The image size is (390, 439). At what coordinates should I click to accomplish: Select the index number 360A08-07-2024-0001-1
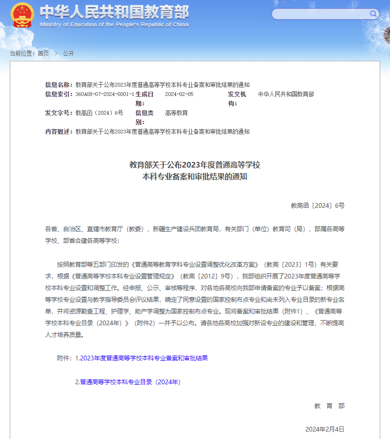(x=105, y=94)
